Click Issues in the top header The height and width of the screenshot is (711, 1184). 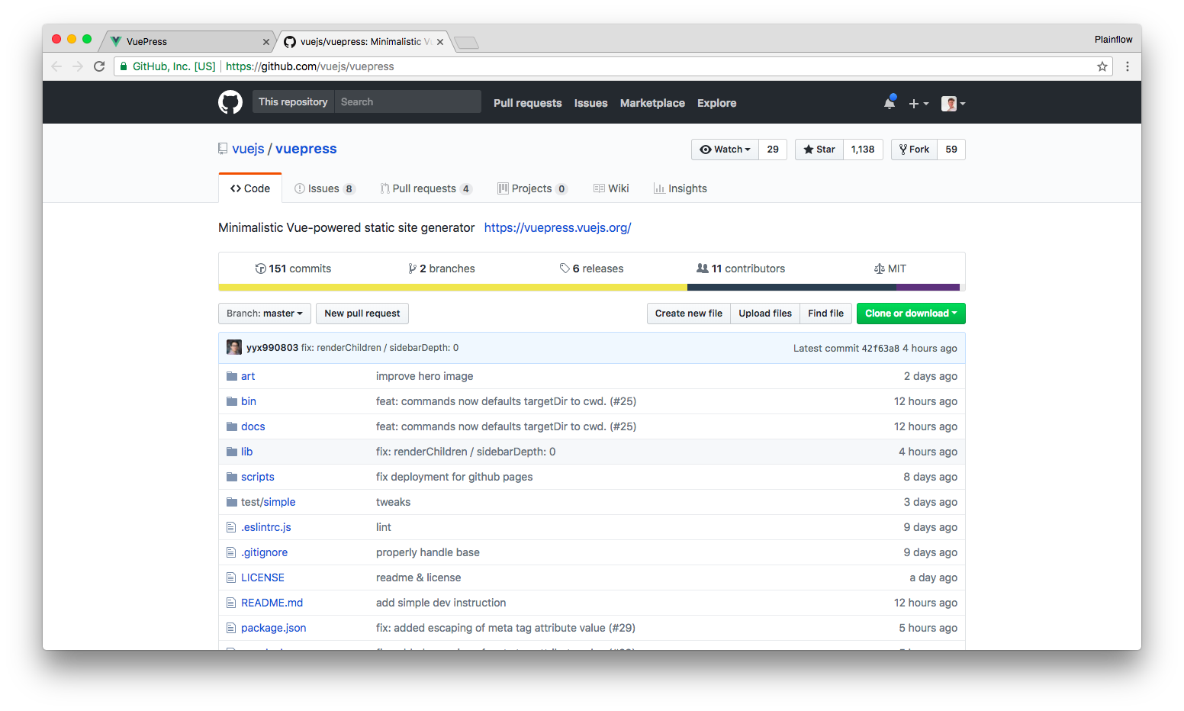pos(591,103)
